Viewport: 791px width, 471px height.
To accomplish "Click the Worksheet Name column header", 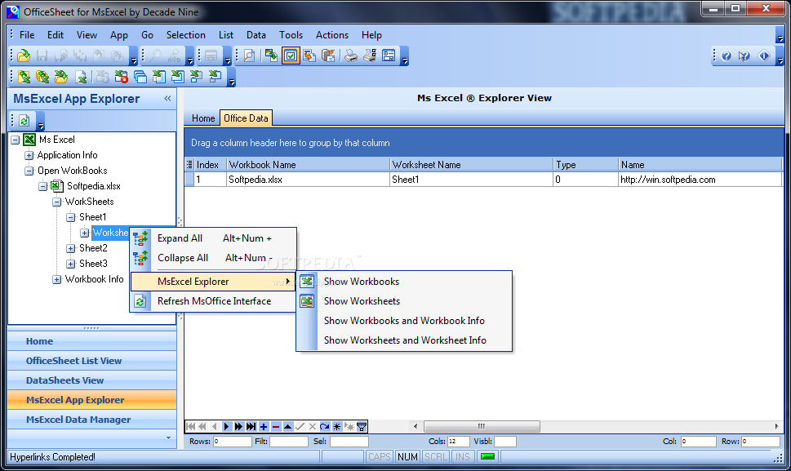I will click(471, 164).
